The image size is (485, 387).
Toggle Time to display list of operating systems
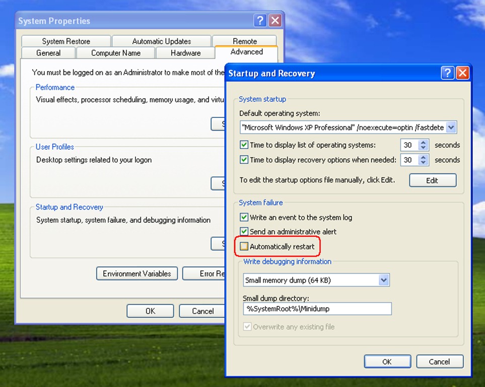click(x=244, y=145)
